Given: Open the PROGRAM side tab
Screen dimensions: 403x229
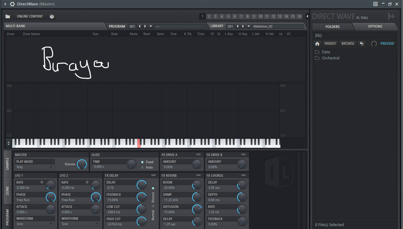Looking at the screenshot, I should point(8,217).
